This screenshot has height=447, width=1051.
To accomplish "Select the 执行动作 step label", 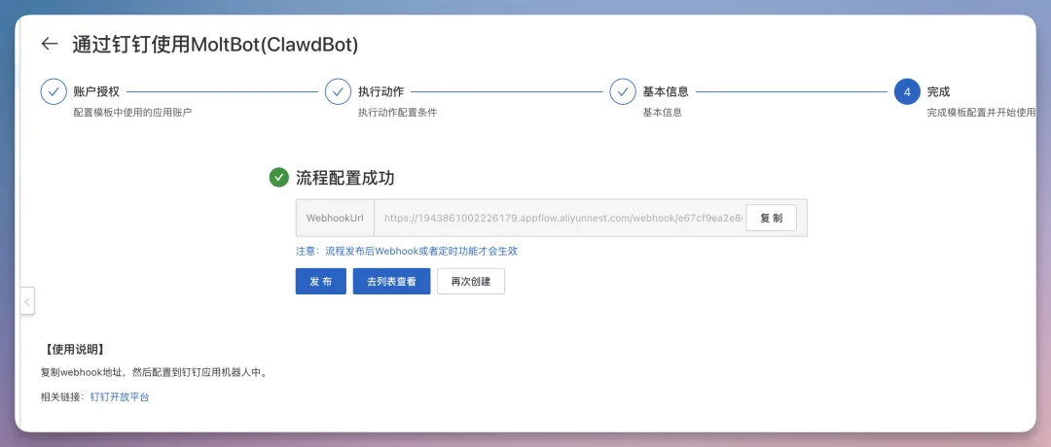I will [x=381, y=91].
